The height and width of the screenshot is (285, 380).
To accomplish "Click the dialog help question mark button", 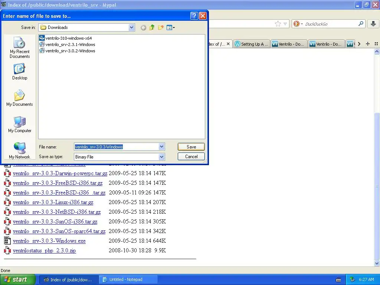I will tap(194, 16).
